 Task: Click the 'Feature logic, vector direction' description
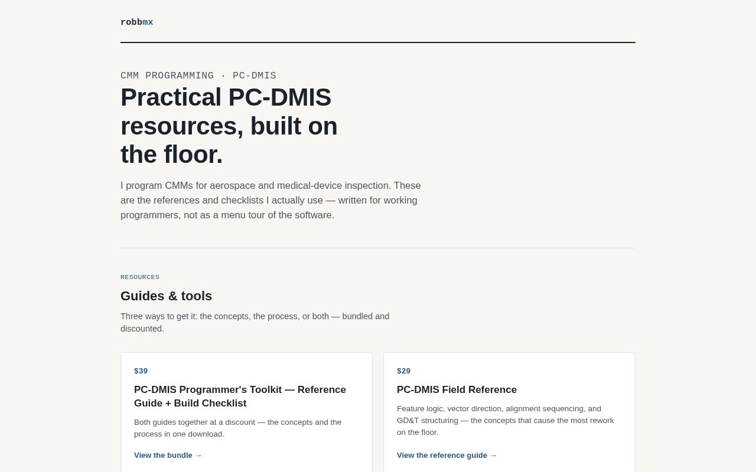506,420
